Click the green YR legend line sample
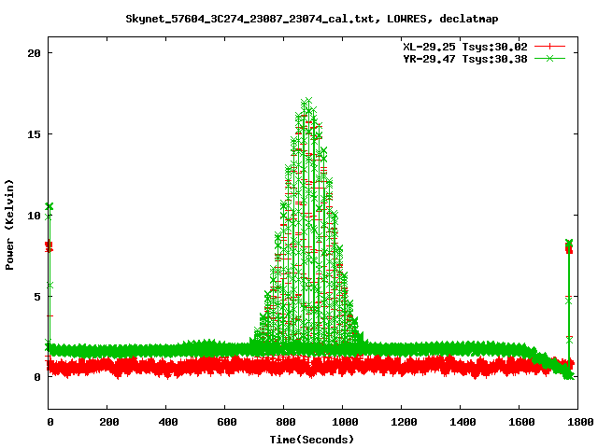Screen dimensions: 598x448 [549, 58]
